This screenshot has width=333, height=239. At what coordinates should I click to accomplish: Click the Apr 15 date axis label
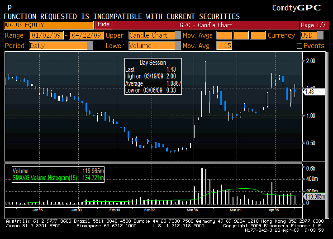click(x=274, y=210)
